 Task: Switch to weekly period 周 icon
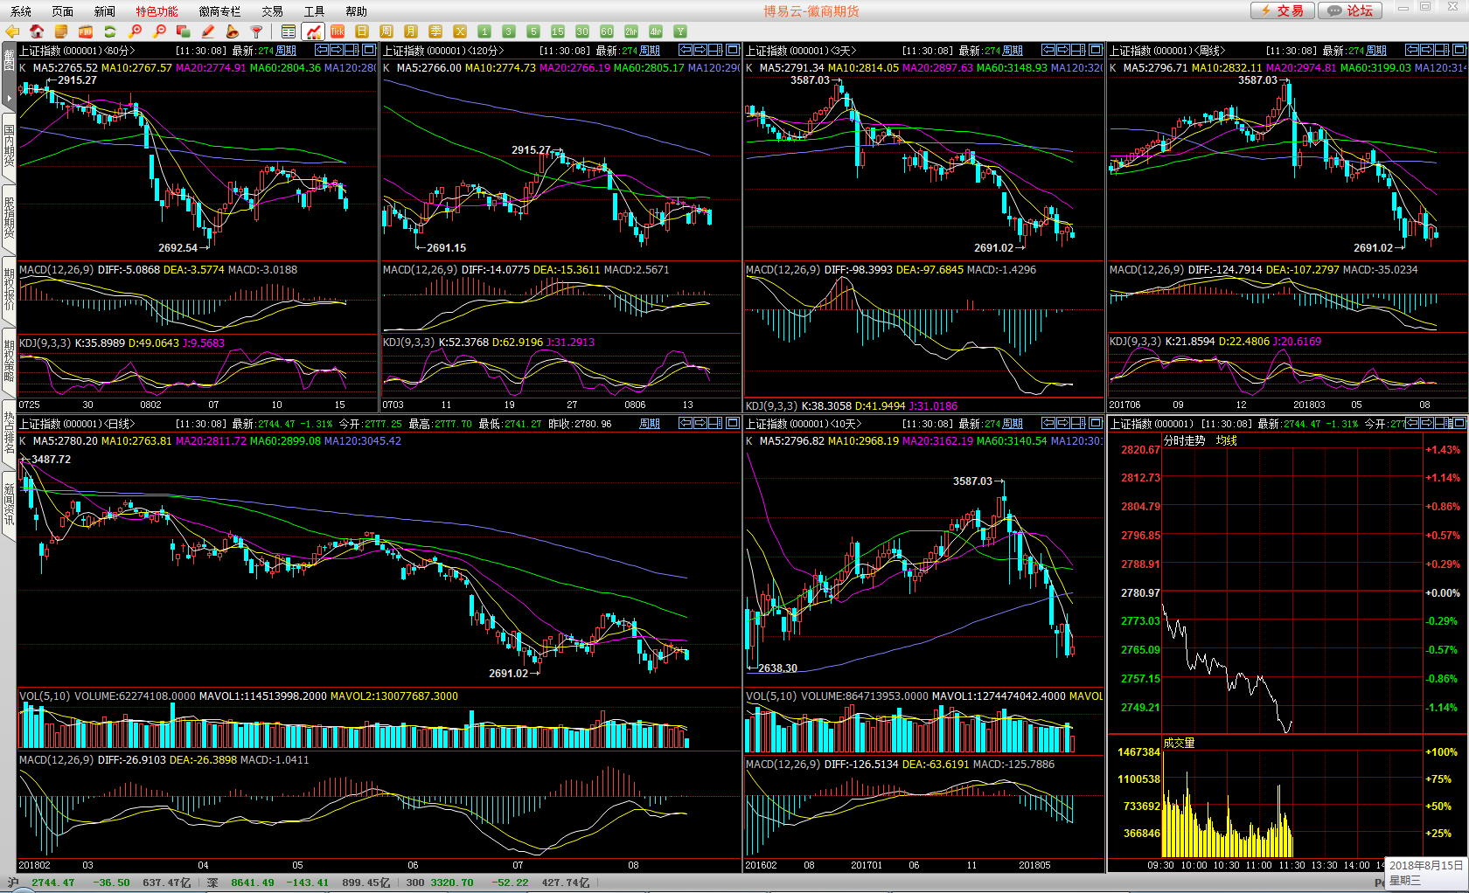click(386, 31)
